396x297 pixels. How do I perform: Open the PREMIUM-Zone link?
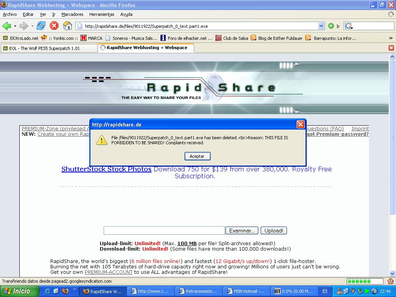56,128
